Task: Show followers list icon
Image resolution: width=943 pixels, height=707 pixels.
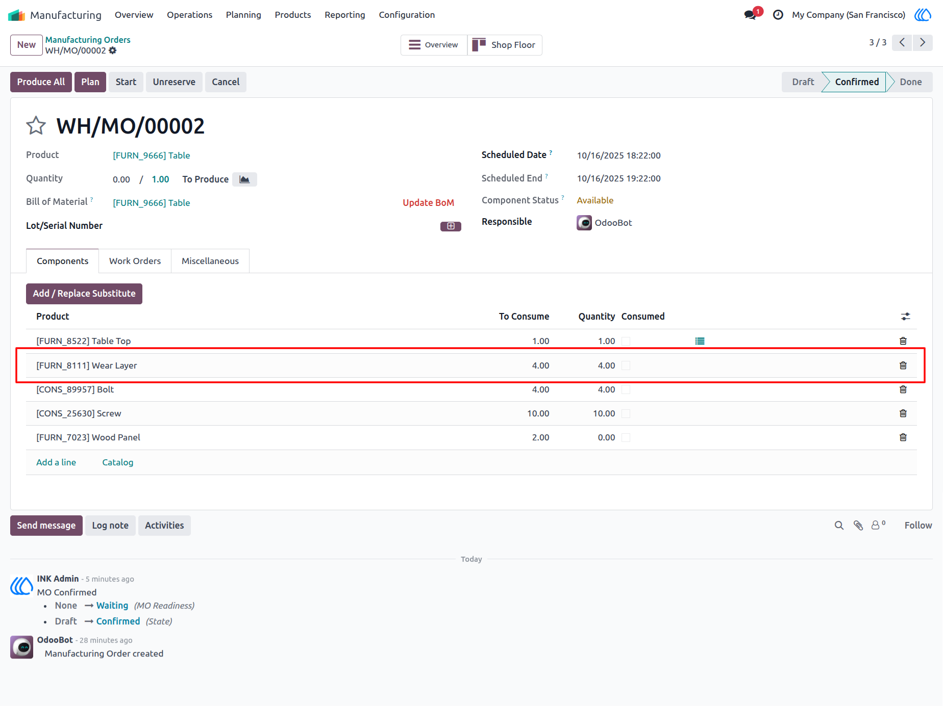Action: pos(878,525)
